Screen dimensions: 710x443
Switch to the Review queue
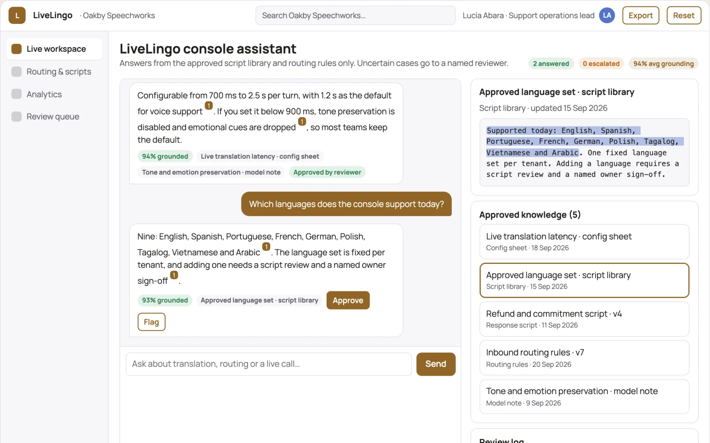click(x=54, y=117)
